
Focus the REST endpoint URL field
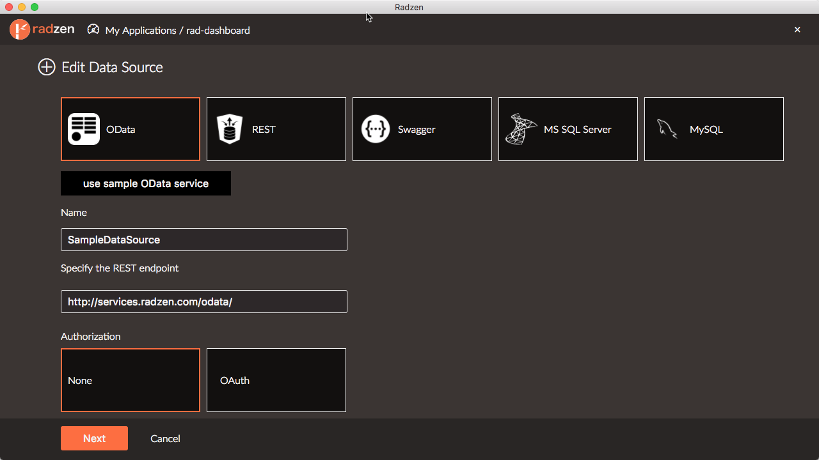pos(204,302)
